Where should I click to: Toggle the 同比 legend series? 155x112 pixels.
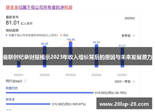[64, 35]
